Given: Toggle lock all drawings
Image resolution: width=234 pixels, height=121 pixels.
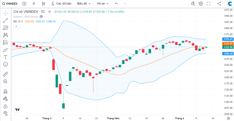Looking at the screenshot, I should 5,106.
